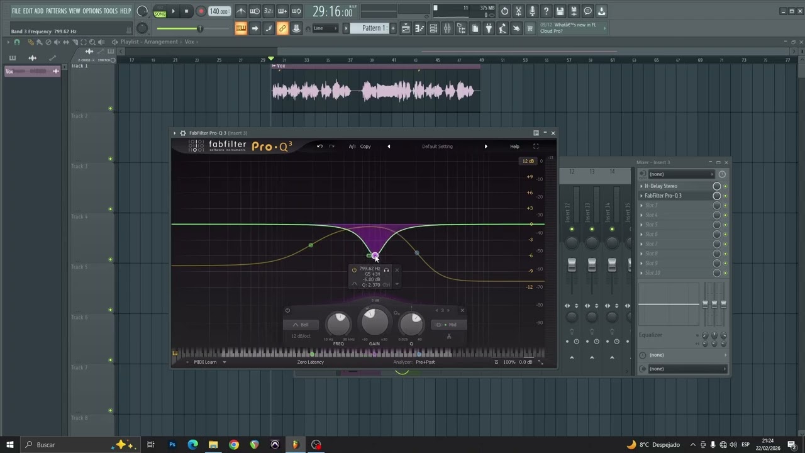The width and height of the screenshot is (805, 453).
Task: Toggle the link (multilink controllers) icon
Action: (x=282, y=28)
